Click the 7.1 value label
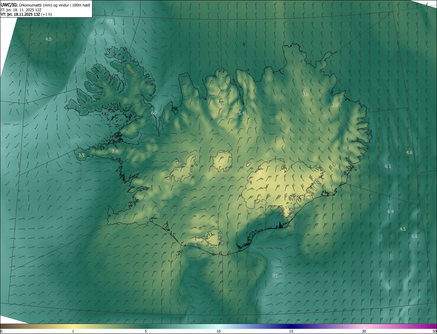Image resolution: width=437 pixels, height=334 pixels. point(275,276)
